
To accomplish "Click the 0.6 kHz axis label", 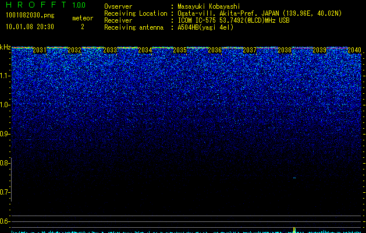I will tap(5, 221).
